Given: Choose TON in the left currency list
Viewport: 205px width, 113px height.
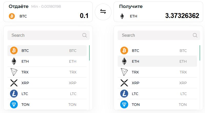Looking at the screenshot, I should 46,105.
